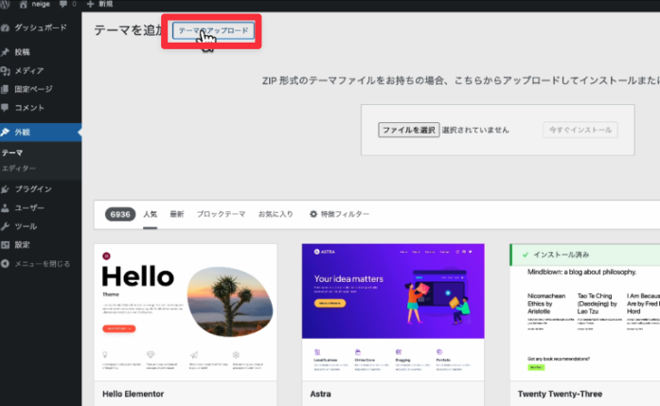Image resolution: width=660 pixels, height=406 pixels.
Task: Click the Dashboard gauge icon in sidebar
Action: pyautogui.click(x=7, y=28)
